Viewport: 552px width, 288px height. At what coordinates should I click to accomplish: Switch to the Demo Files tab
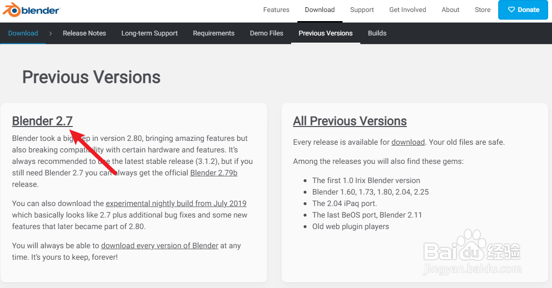point(267,34)
